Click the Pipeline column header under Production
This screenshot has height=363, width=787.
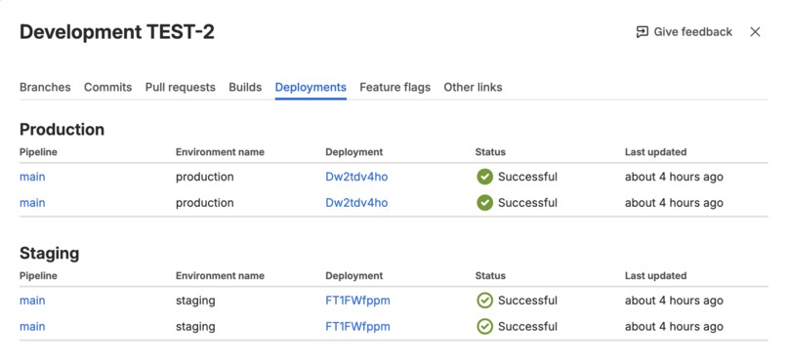[x=38, y=152]
